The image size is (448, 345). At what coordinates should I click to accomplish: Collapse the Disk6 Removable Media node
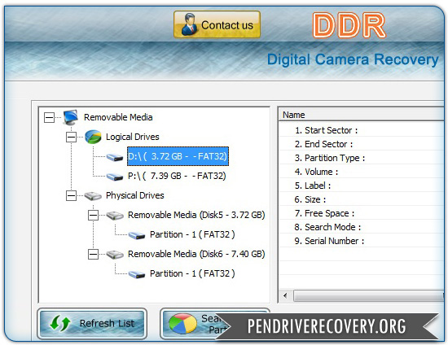[93, 254]
